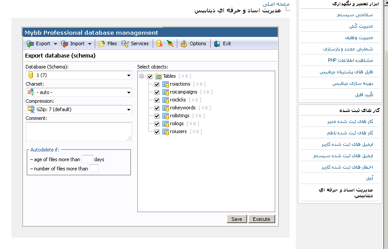Viewport: 388px width, 249px height.
Task: Collapse the Tables tree node
Action: 142,76
